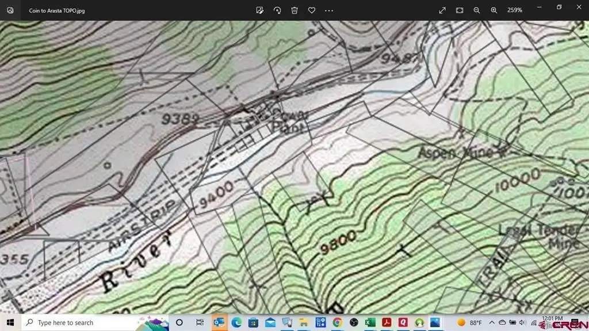
Task: Open the Photos app home icon
Action: pyautogui.click(x=10, y=10)
